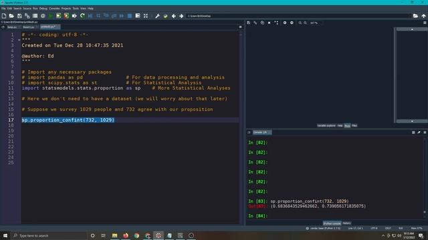Switch to the Variable explorer tab
This screenshot has height=240, width=428.
point(326,126)
